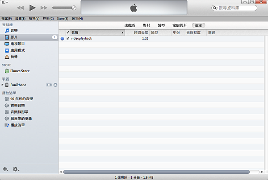Uncheck the videoplayback checkbox
This screenshot has width=268, height=180.
[68, 38]
